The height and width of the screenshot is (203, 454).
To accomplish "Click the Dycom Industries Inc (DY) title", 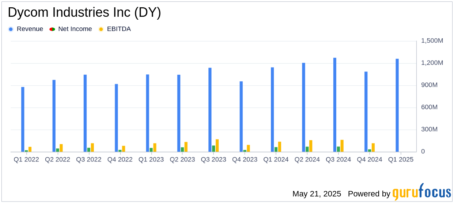I will click(84, 13).
